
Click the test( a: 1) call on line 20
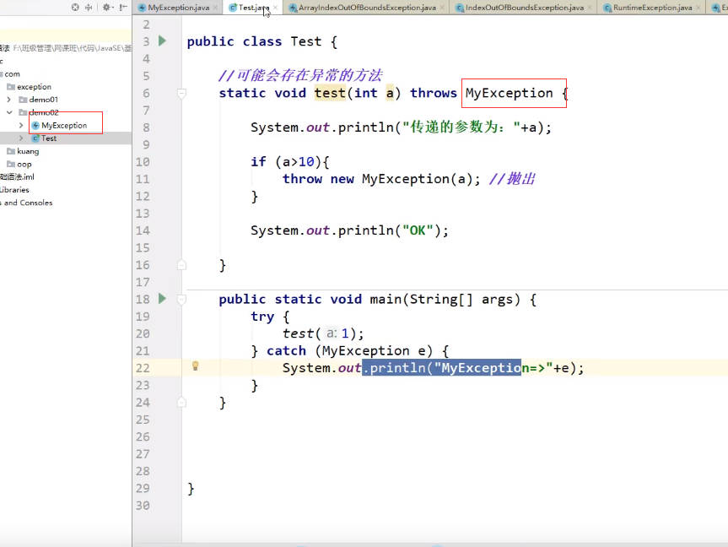323,333
